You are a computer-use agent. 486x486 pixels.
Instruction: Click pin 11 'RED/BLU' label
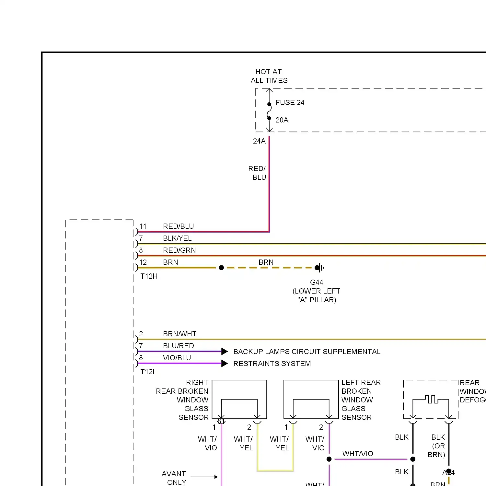(178, 226)
